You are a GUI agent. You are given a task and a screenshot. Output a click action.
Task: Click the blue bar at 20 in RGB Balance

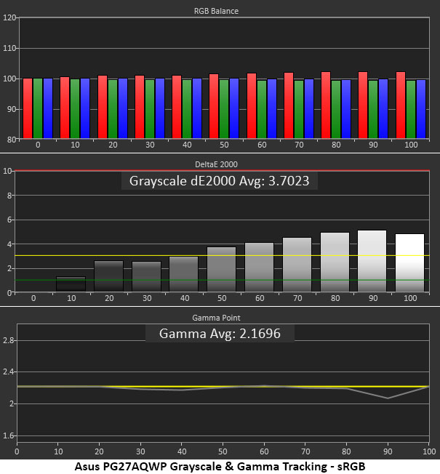click(123, 108)
